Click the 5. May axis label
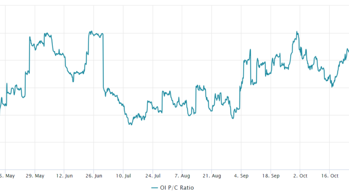This screenshot has width=349, height=194. tap(8, 176)
